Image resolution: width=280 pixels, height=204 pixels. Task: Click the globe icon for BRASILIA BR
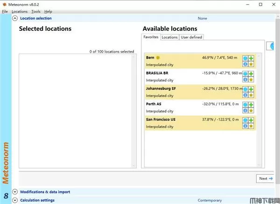point(245,74)
